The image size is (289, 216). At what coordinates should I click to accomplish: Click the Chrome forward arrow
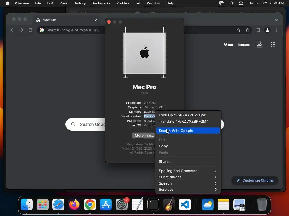pos(21,30)
